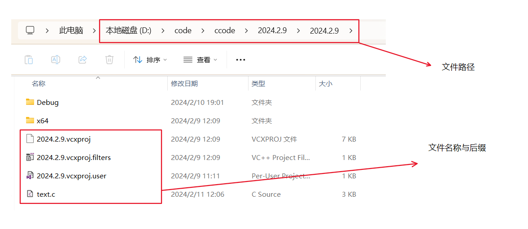Viewport: 528px width, 229px height.
Task: Click size 7 KB
Action: (349, 139)
